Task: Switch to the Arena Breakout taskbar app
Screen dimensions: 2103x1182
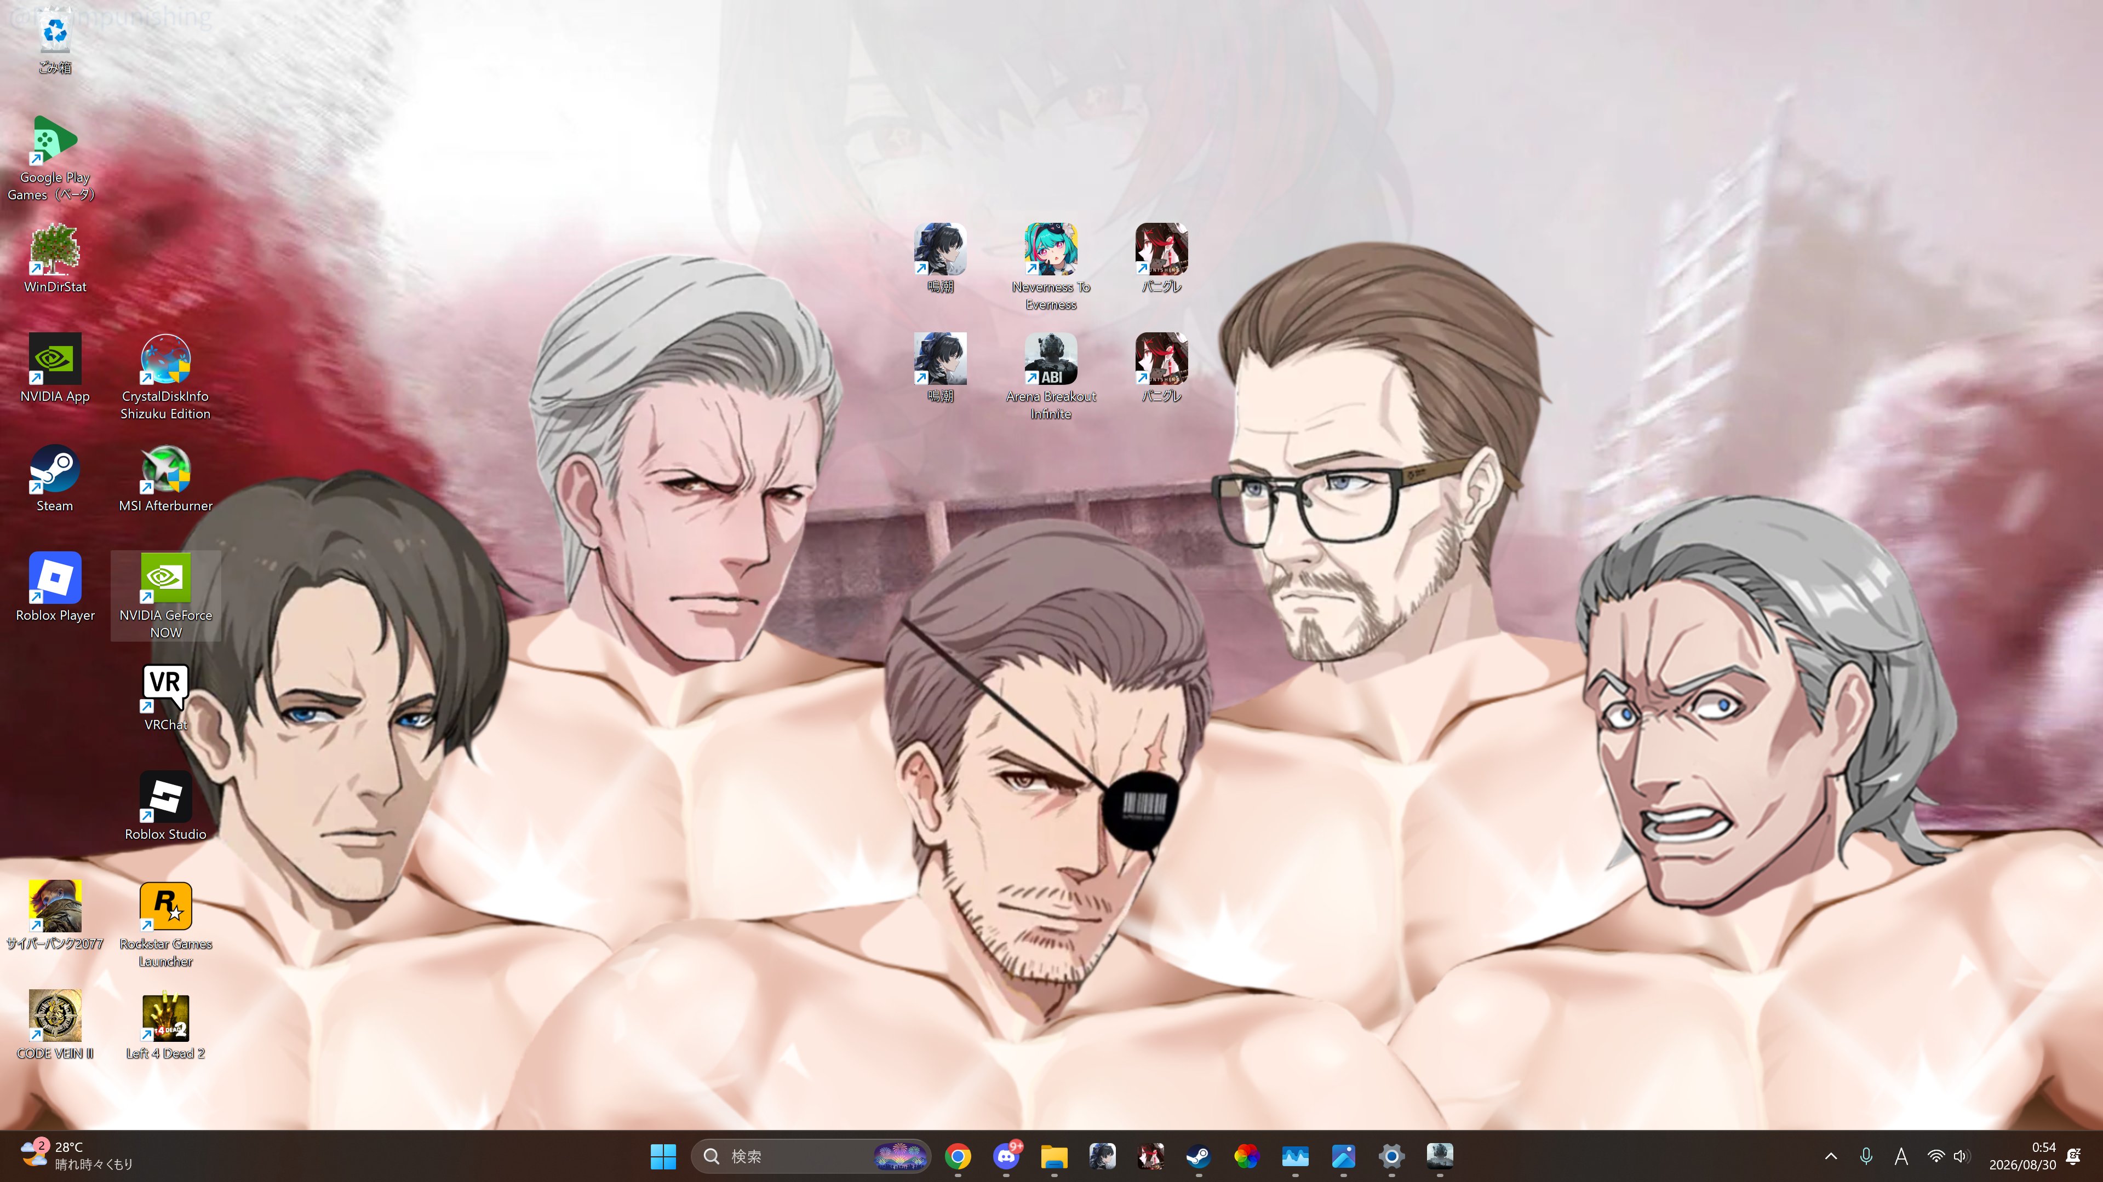Action: (x=1439, y=1156)
